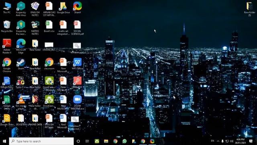
Task: Open the Google Docs shortcut
Action: (x=7, y=83)
